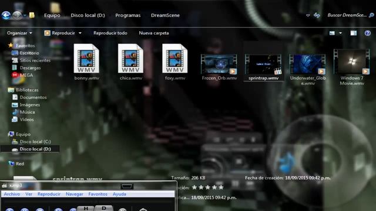This screenshot has height=211, width=376.
Task: Select the Underwater_Globe.wmv video thumbnail
Action: coord(308,64)
